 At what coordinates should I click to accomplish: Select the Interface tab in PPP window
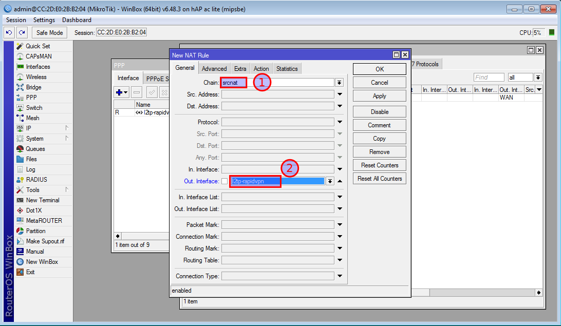click(128, 78)
